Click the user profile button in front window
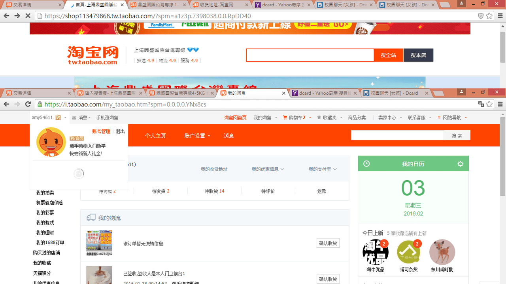This screenshot has height=284, width=506. [461, 92]
